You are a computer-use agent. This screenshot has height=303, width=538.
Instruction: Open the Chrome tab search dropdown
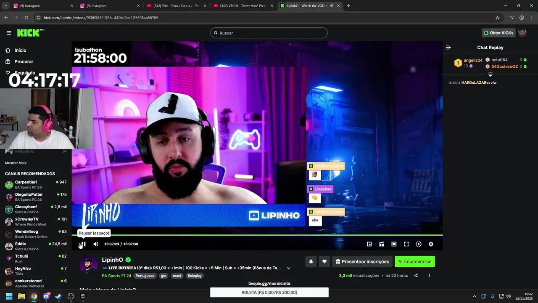[5, 6]
